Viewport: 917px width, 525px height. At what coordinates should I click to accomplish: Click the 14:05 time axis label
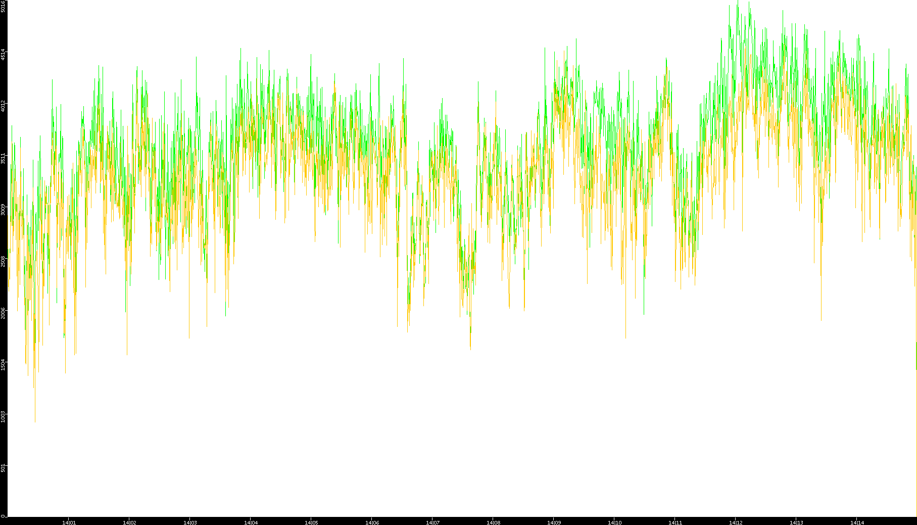[x=311, y=522]
